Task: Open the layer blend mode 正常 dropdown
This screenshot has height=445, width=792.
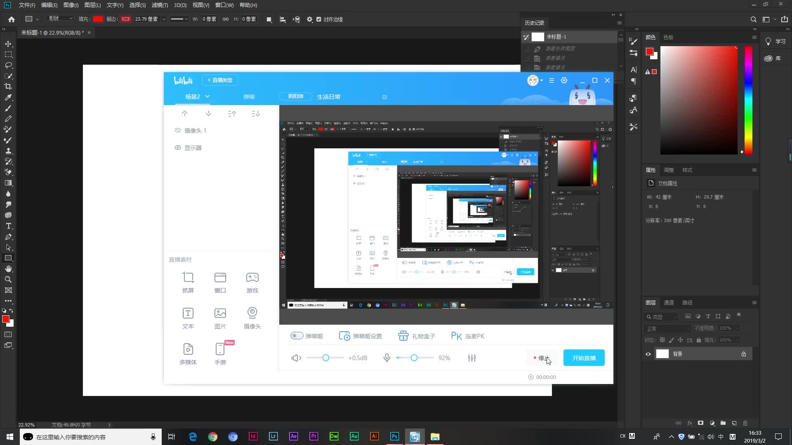Action: (667, 328)
